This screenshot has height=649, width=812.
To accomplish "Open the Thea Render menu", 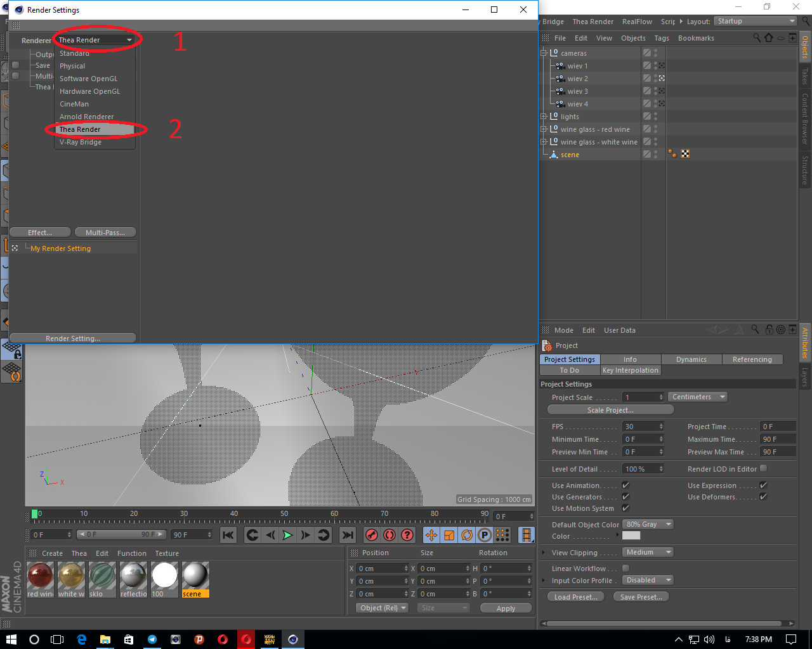I will coord(593,22).
